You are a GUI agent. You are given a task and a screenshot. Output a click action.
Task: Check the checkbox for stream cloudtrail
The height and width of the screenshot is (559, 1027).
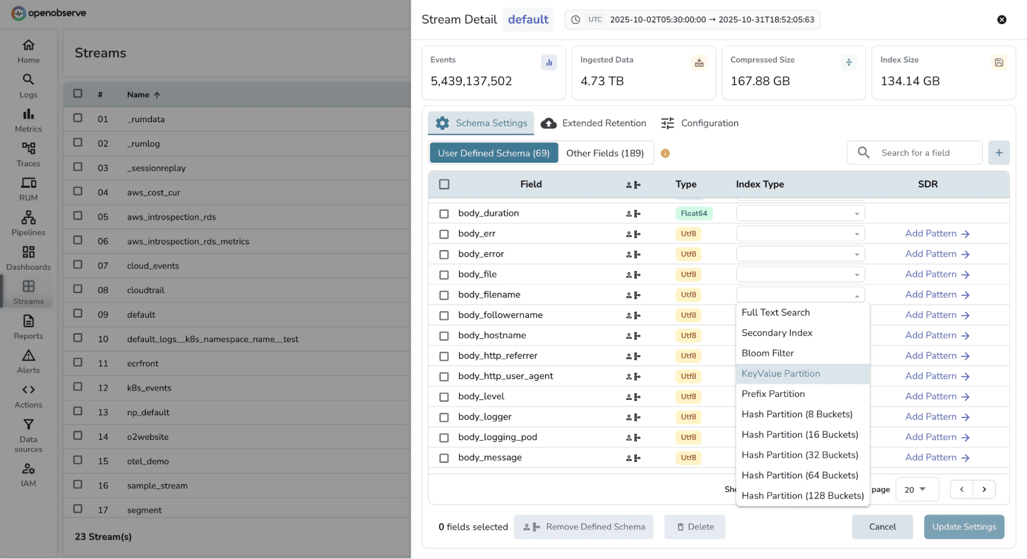78,289
